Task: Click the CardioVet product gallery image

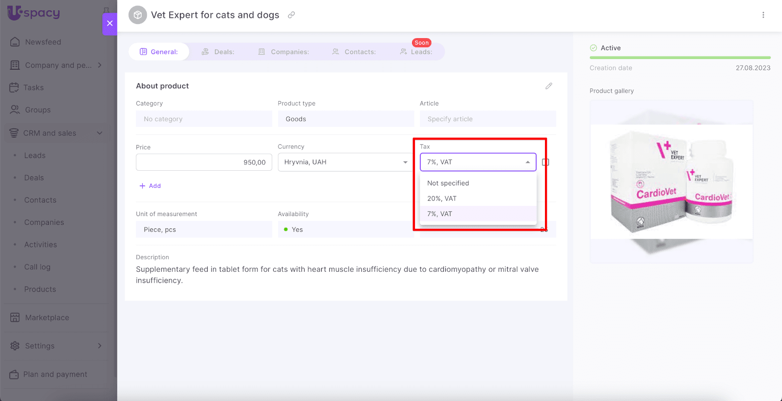Action: [671, 181]
